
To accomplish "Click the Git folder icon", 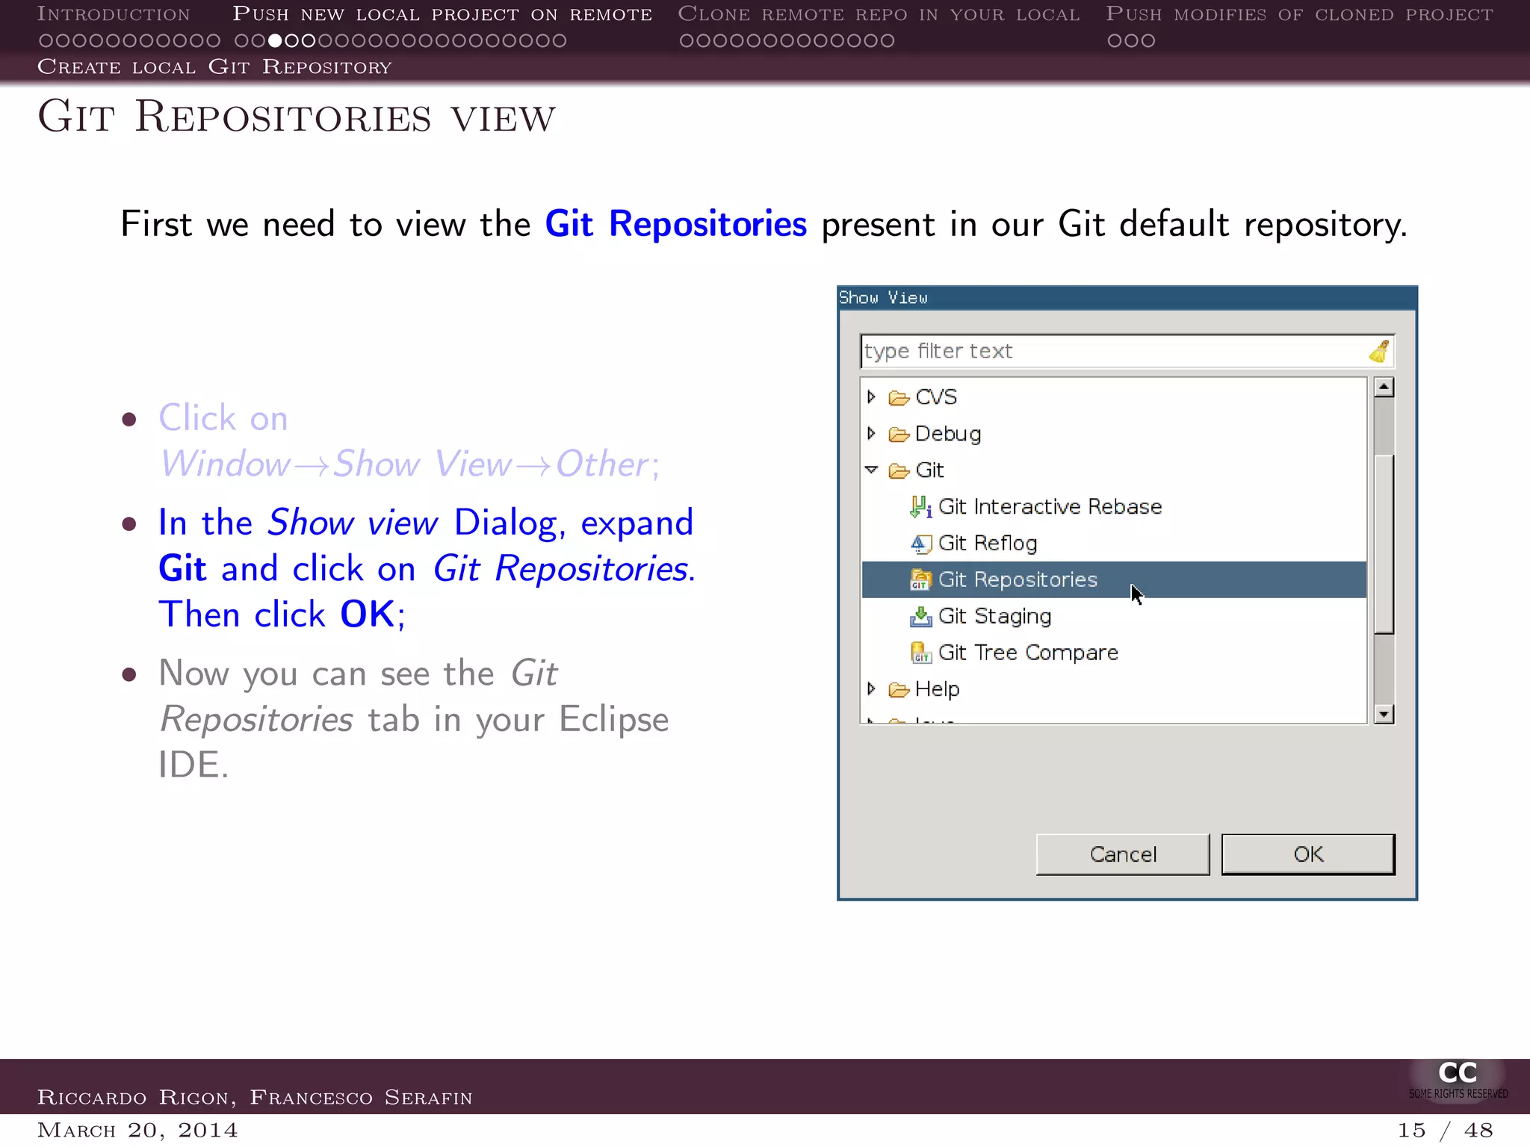I will (x=899, y=470).
